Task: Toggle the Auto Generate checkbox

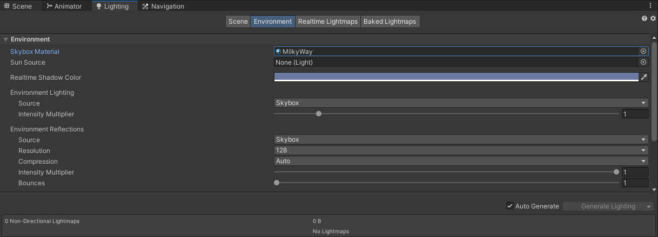Action: [x=509, y=206]
